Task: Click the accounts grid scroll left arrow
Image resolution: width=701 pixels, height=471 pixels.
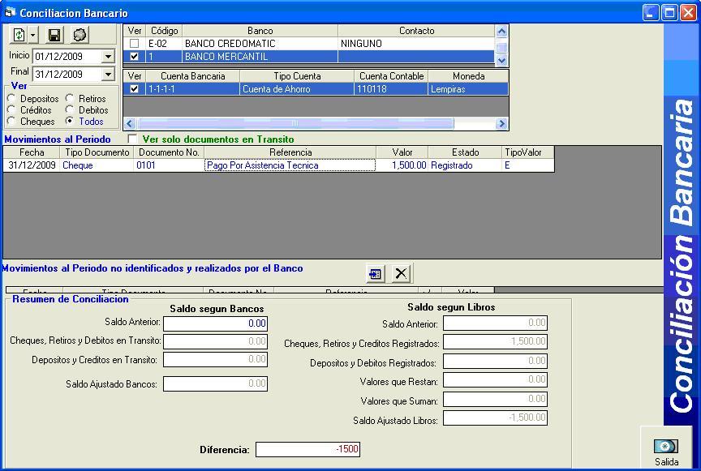Action: tap(130, 123)
